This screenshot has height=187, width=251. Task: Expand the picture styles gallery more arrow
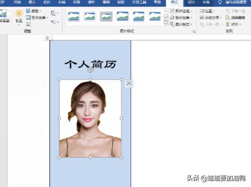166,24
